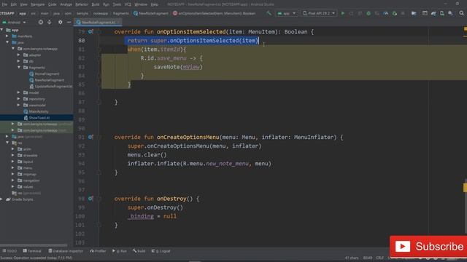Fold the onCreateOptionsMenu function at line 91
467x262 pixels.
coord(99,138)
